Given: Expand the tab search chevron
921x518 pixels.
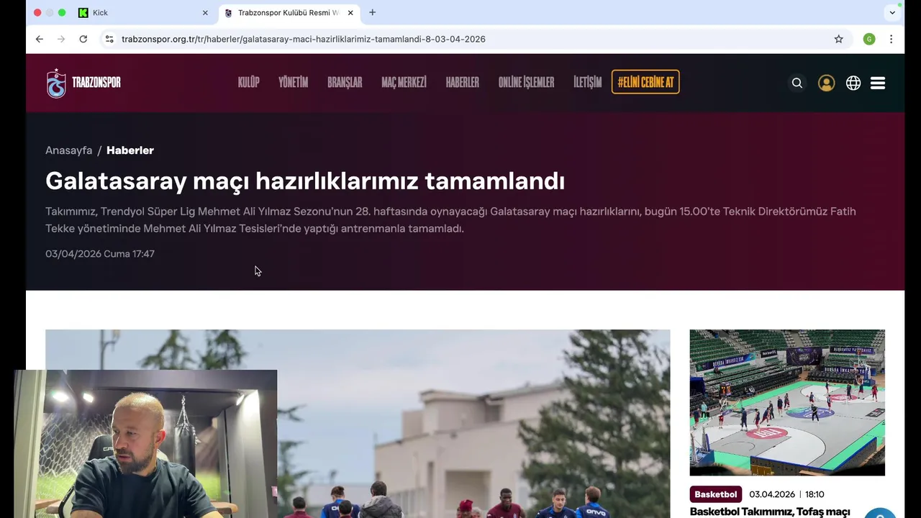Looking at the screenshot, I should coord(892,12).
